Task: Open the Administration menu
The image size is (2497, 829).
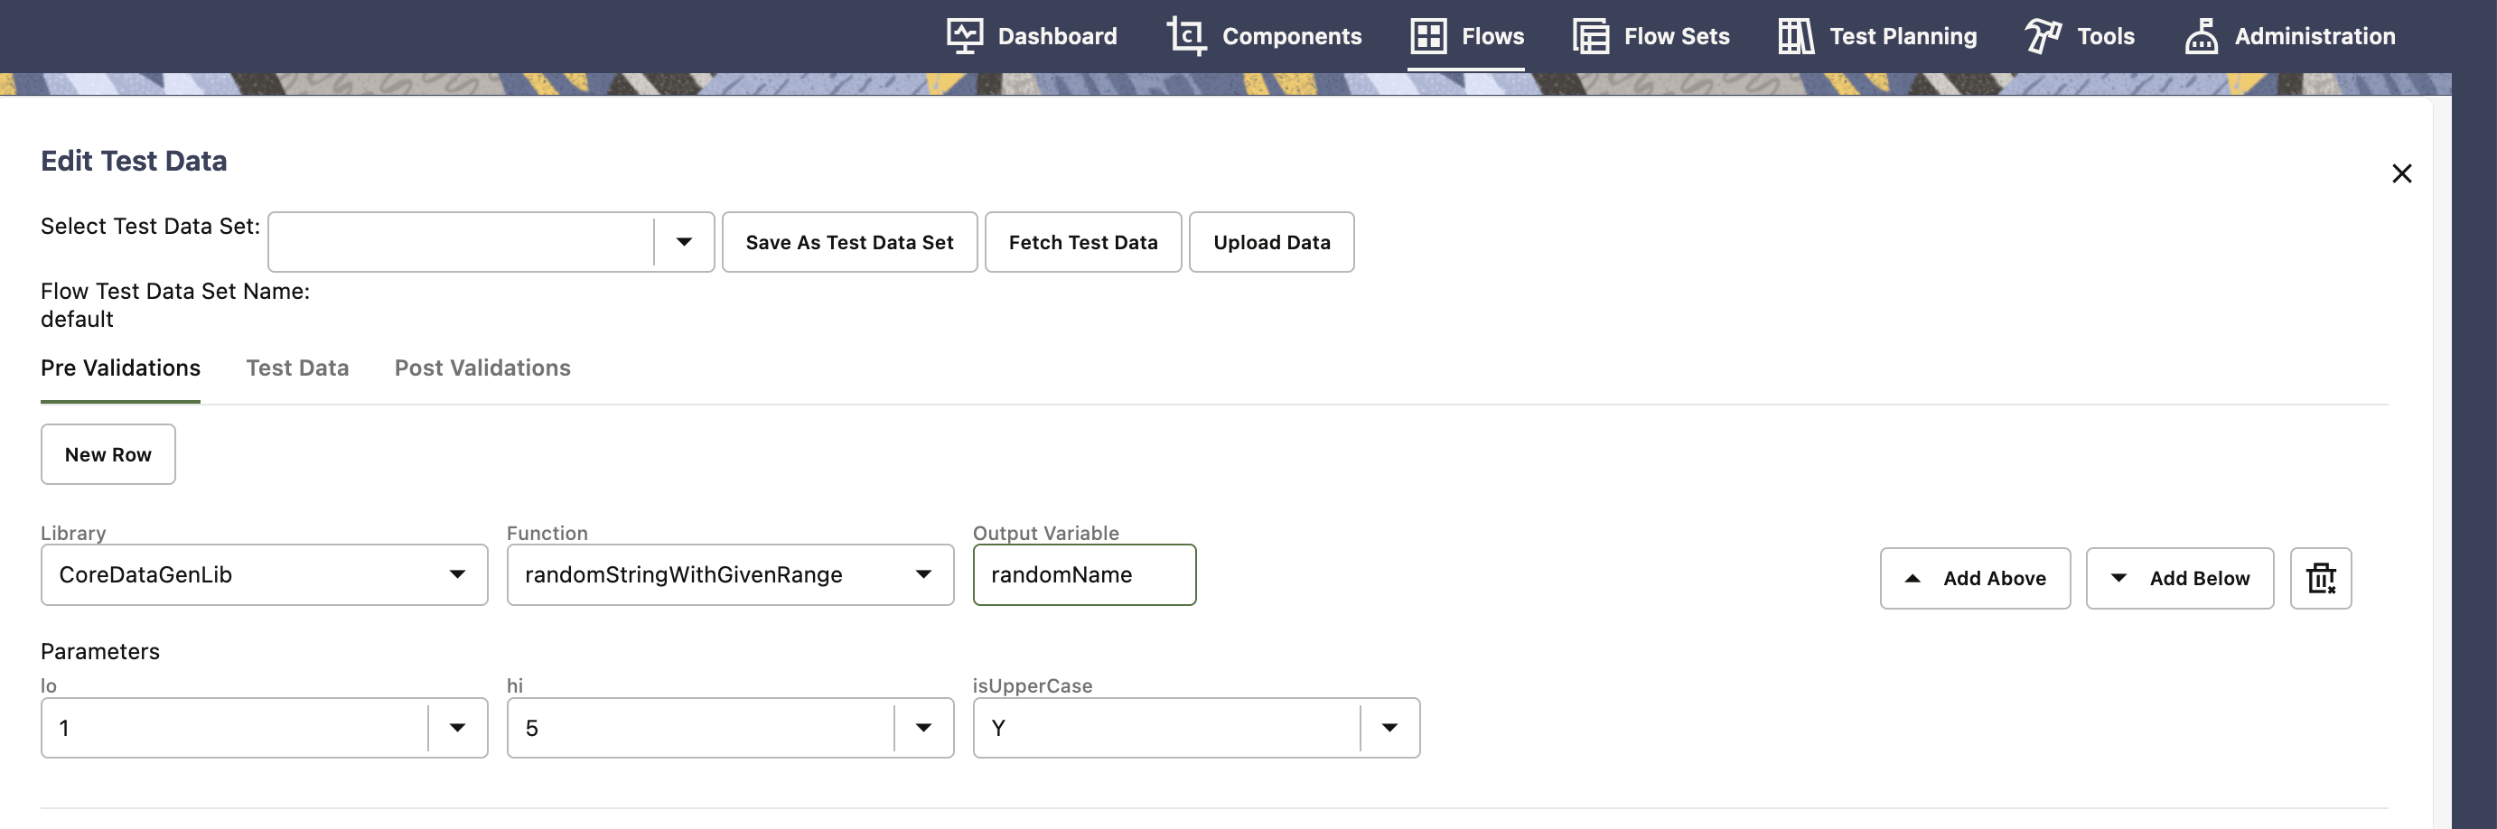Action: pos(2288,36)
